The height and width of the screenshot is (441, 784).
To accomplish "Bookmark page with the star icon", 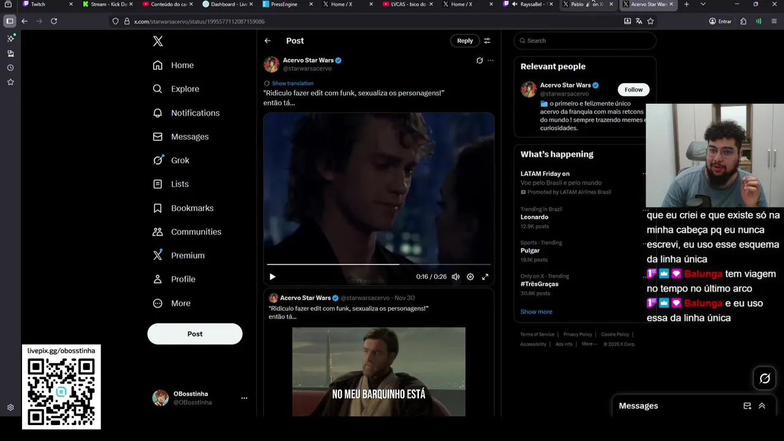I will pyautogui.click(x=650, y=21).
